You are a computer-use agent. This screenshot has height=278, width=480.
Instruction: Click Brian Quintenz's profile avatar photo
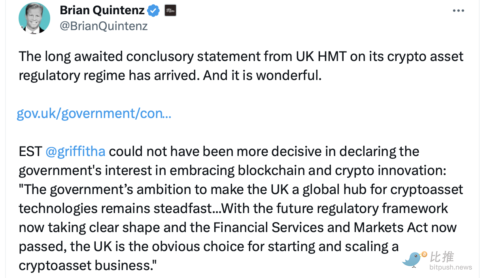coord(34,18)
